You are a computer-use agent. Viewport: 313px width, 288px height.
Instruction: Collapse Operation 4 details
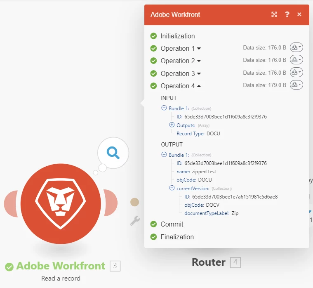(x=199, y=86)
